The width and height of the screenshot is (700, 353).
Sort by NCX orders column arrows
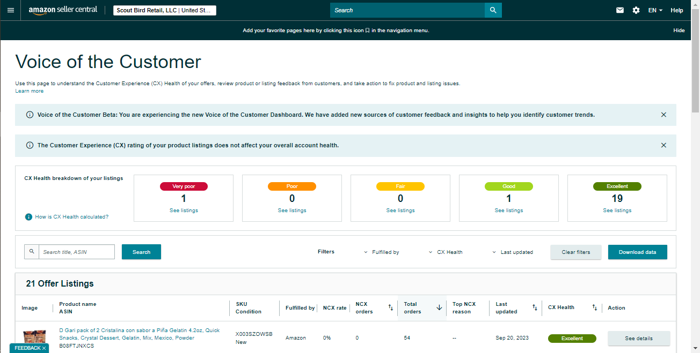click(391, 307)
